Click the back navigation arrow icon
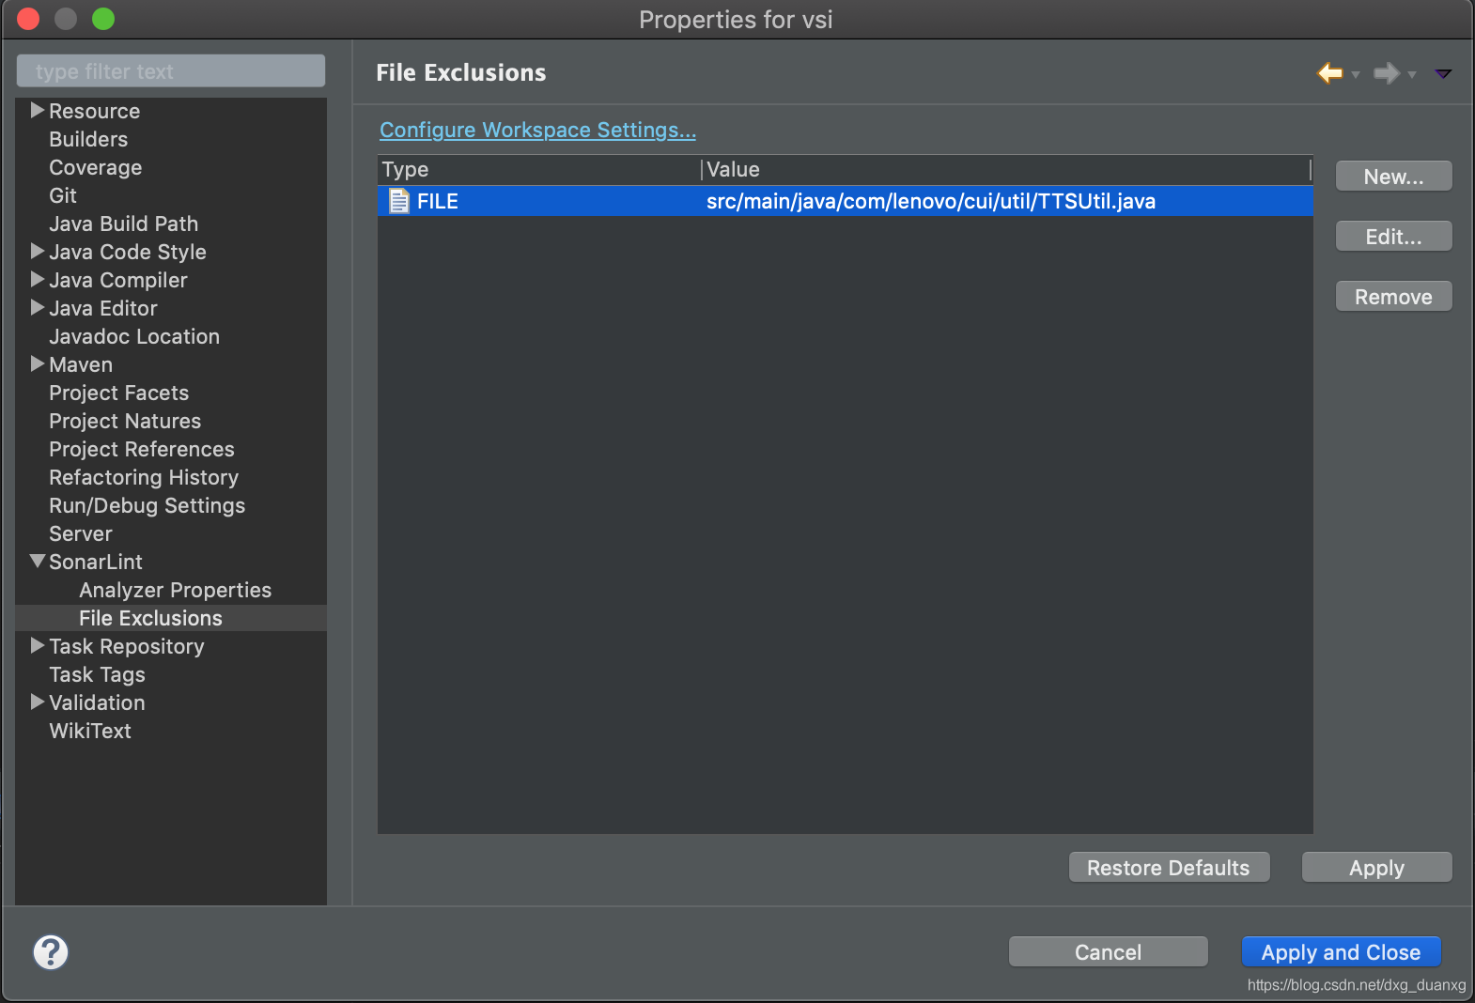This screenshot has height=1003, width=1475. 1329,72
